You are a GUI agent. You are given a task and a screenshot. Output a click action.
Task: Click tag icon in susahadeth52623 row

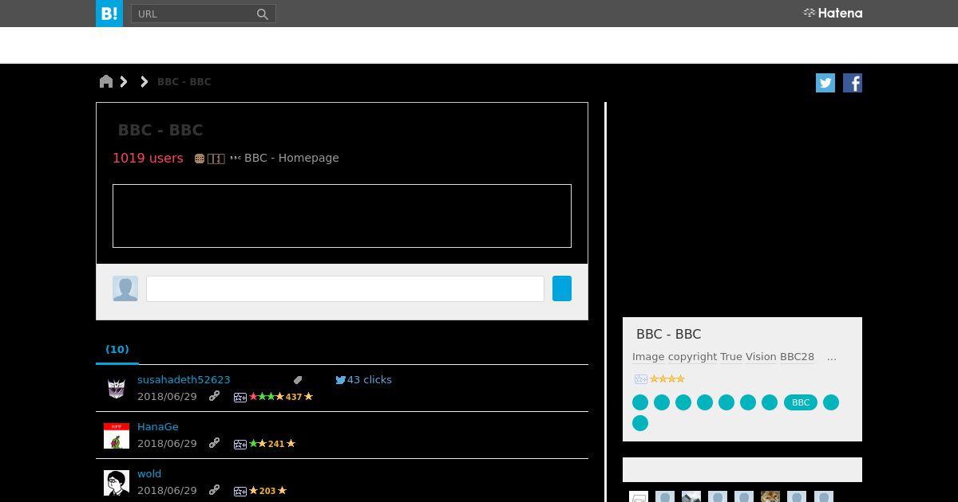298,380
